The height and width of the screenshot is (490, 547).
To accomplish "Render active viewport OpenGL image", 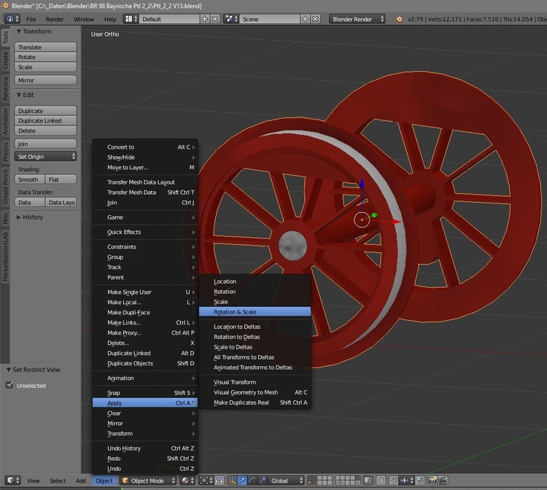I will pyautogui.click(x=432, y=481).
